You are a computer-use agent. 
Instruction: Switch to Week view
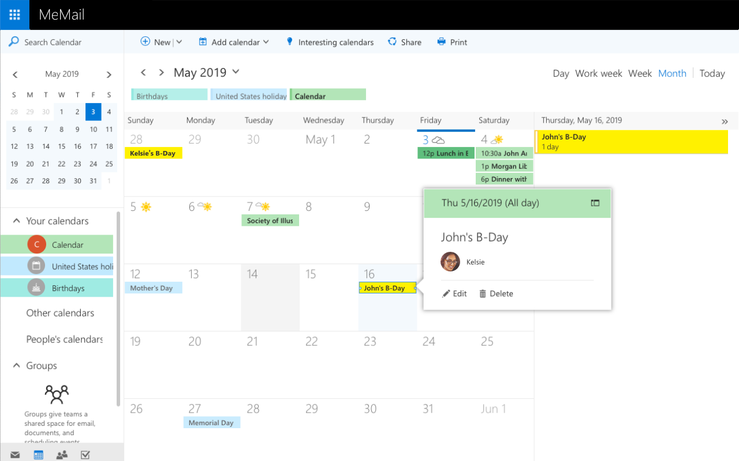coord(640,73)
